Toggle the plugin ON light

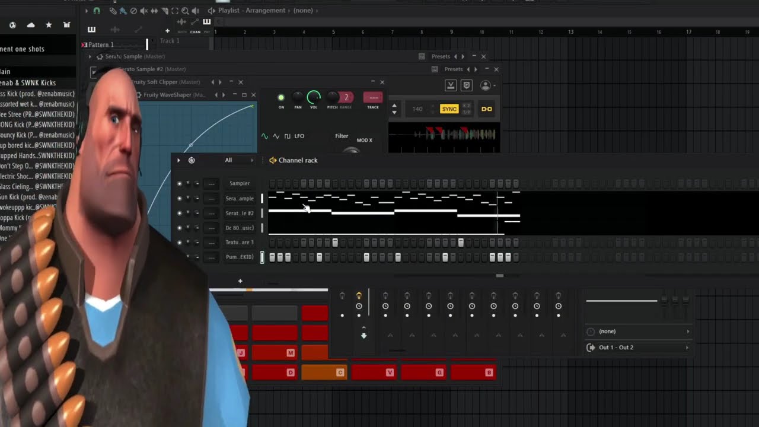coord(281,97)
